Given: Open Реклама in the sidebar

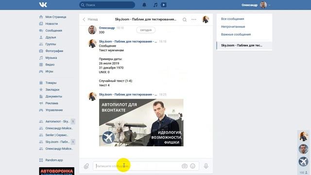Looking at the screenshot, I should [x=52, y=103].
